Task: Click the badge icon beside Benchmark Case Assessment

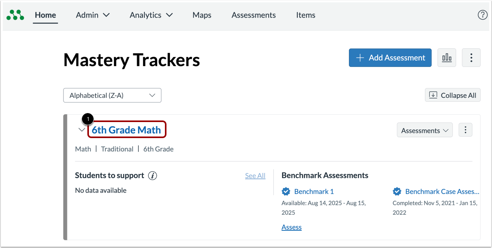Action: 397,191
